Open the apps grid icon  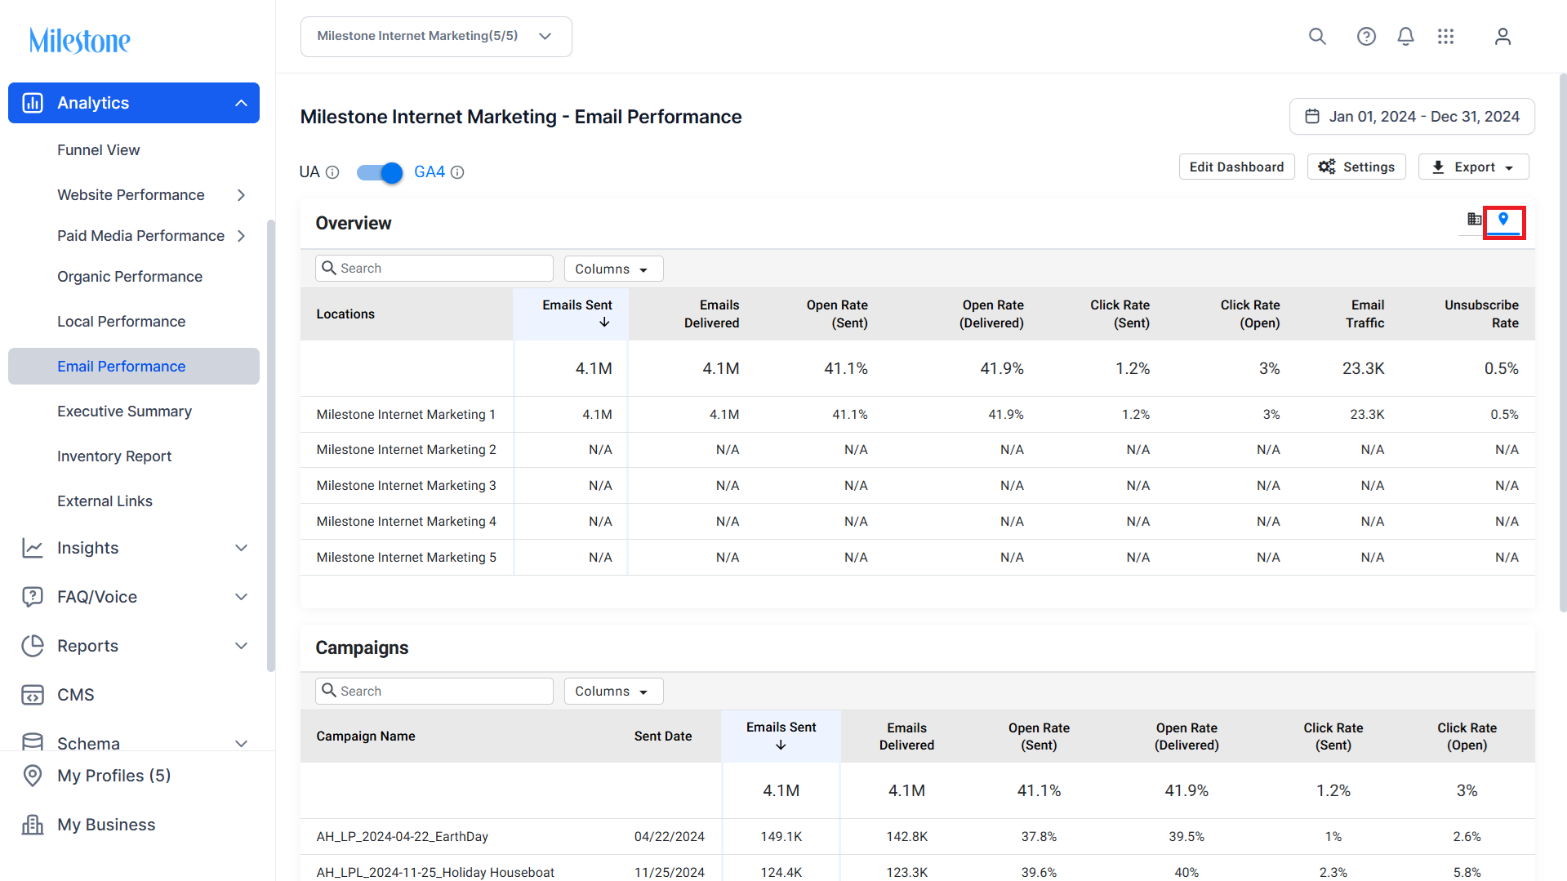coord(1446,36)
